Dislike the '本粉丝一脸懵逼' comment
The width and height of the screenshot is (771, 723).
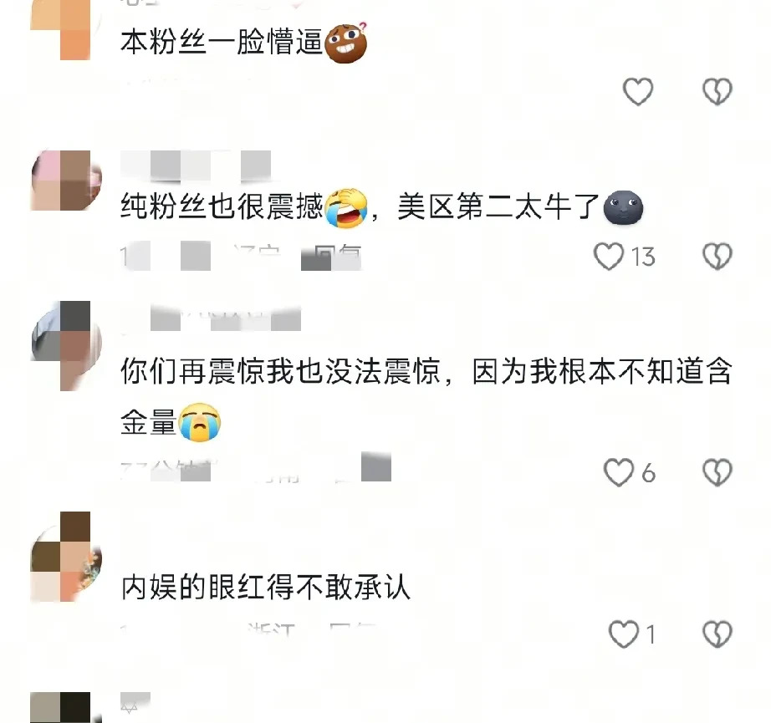click(x=717, y=91)
